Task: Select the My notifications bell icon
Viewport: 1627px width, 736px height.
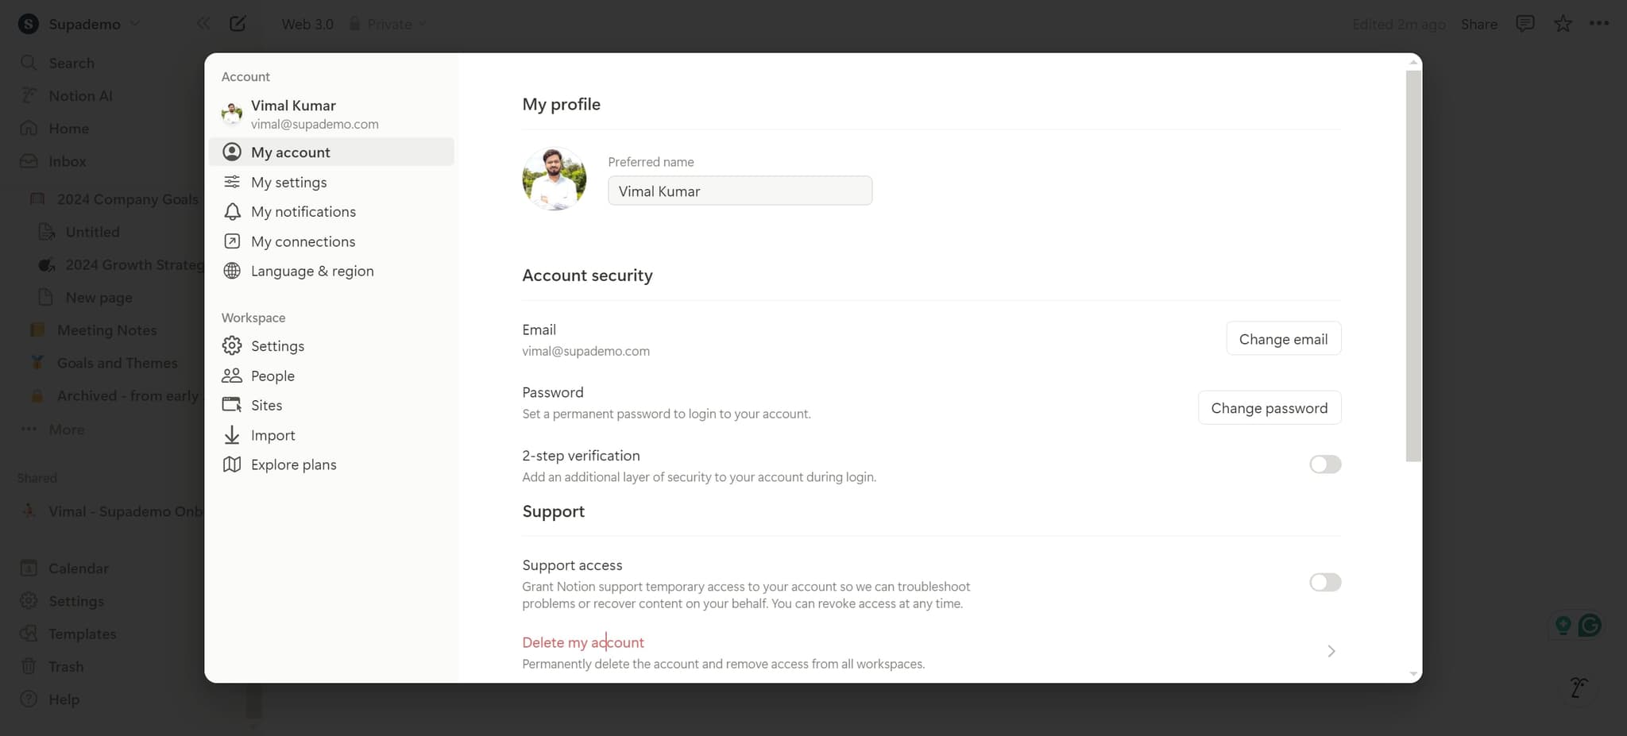Action: click(x=231, y=211)
